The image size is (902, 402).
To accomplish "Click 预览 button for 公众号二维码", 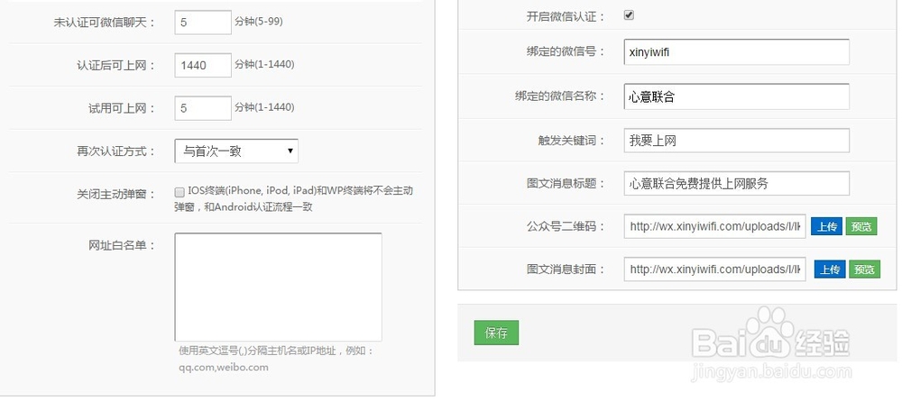I will (x=861, y=226).
